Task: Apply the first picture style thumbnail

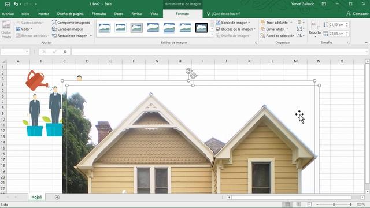Action: click(x=104, y=28)
